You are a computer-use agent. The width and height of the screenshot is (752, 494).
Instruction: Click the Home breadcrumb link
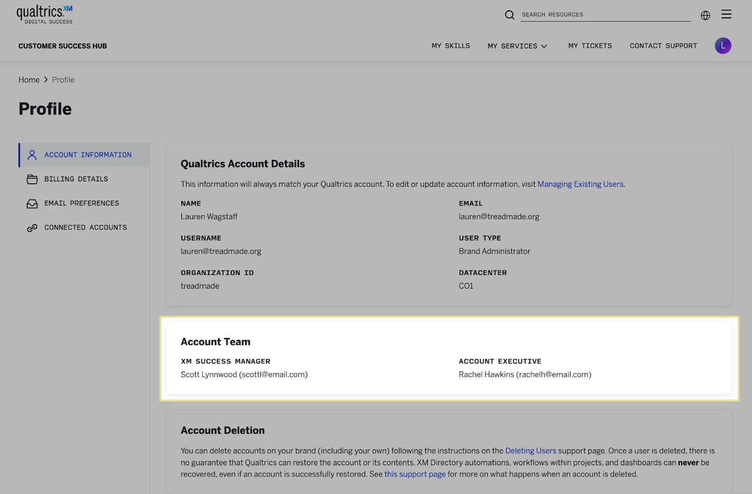coord(29,80)
